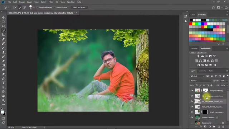This screenshot has height=129, width=229.
Task: Toggle lock transparent pixels
Action: [196, 85]
